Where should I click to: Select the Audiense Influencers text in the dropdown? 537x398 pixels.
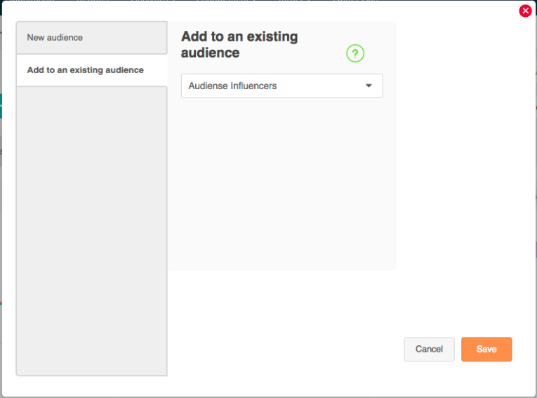click(x=232, y=86)
